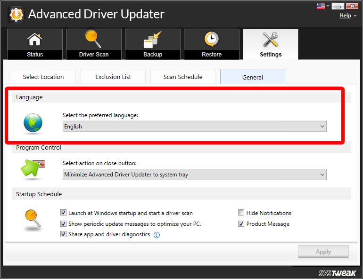Open the Exclusion List sub-tab

click(x=113, y=77)
